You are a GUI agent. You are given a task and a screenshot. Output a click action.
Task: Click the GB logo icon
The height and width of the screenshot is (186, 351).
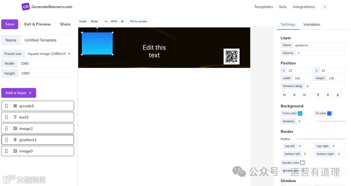(x=26, y=7)
